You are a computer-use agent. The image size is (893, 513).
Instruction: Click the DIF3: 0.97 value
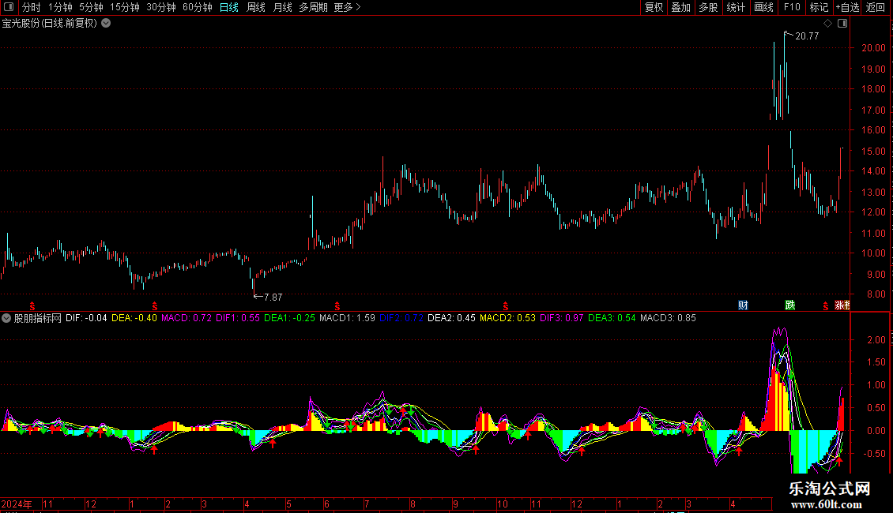pyautogui.click(x=562, y=318)
